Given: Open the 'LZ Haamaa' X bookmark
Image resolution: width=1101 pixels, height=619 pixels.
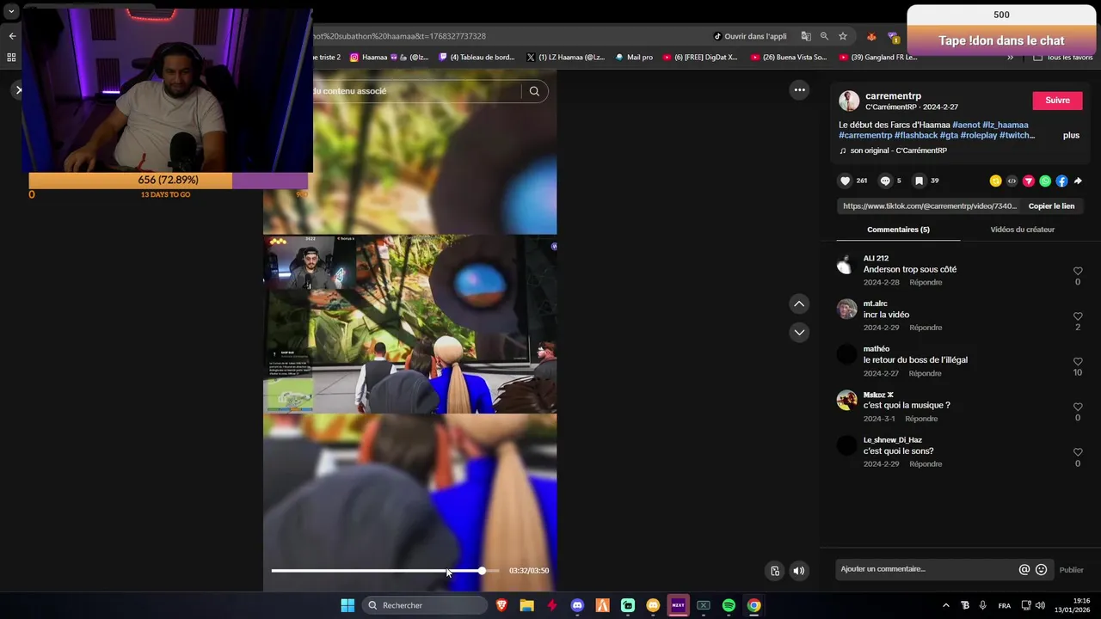Looking at the screenshot, I should click(x=565, y=58).
